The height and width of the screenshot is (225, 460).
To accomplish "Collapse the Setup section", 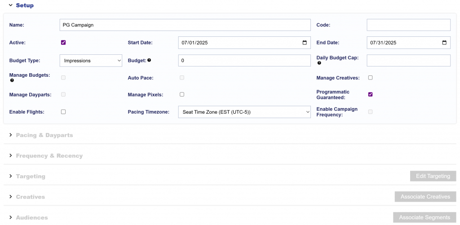I will (x=11, y=5).
